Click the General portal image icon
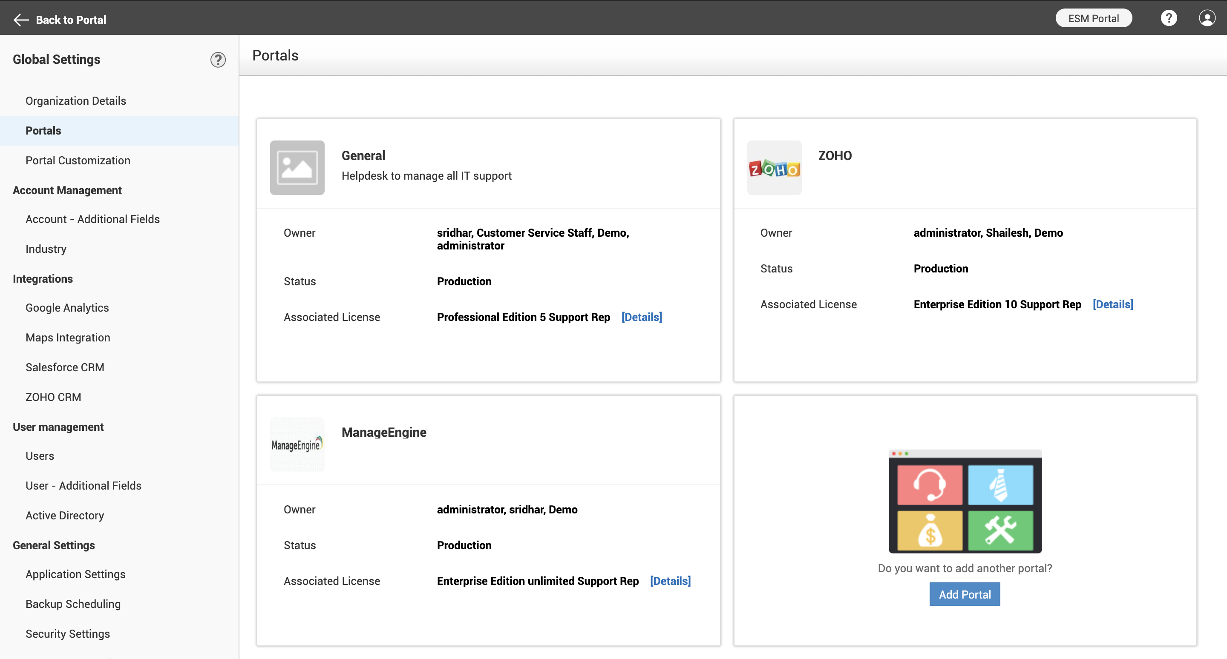The image size is (1227, 659). click(297, 167)
